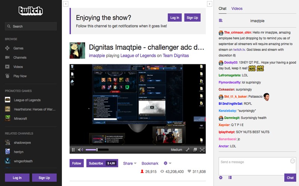Open chat settings gear icon
Screen dimensions: 299x186
(221, 178)
